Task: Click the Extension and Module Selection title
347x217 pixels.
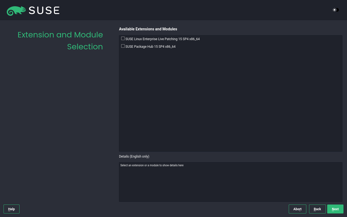Action: pyautogui.click(x=60, y=41)
